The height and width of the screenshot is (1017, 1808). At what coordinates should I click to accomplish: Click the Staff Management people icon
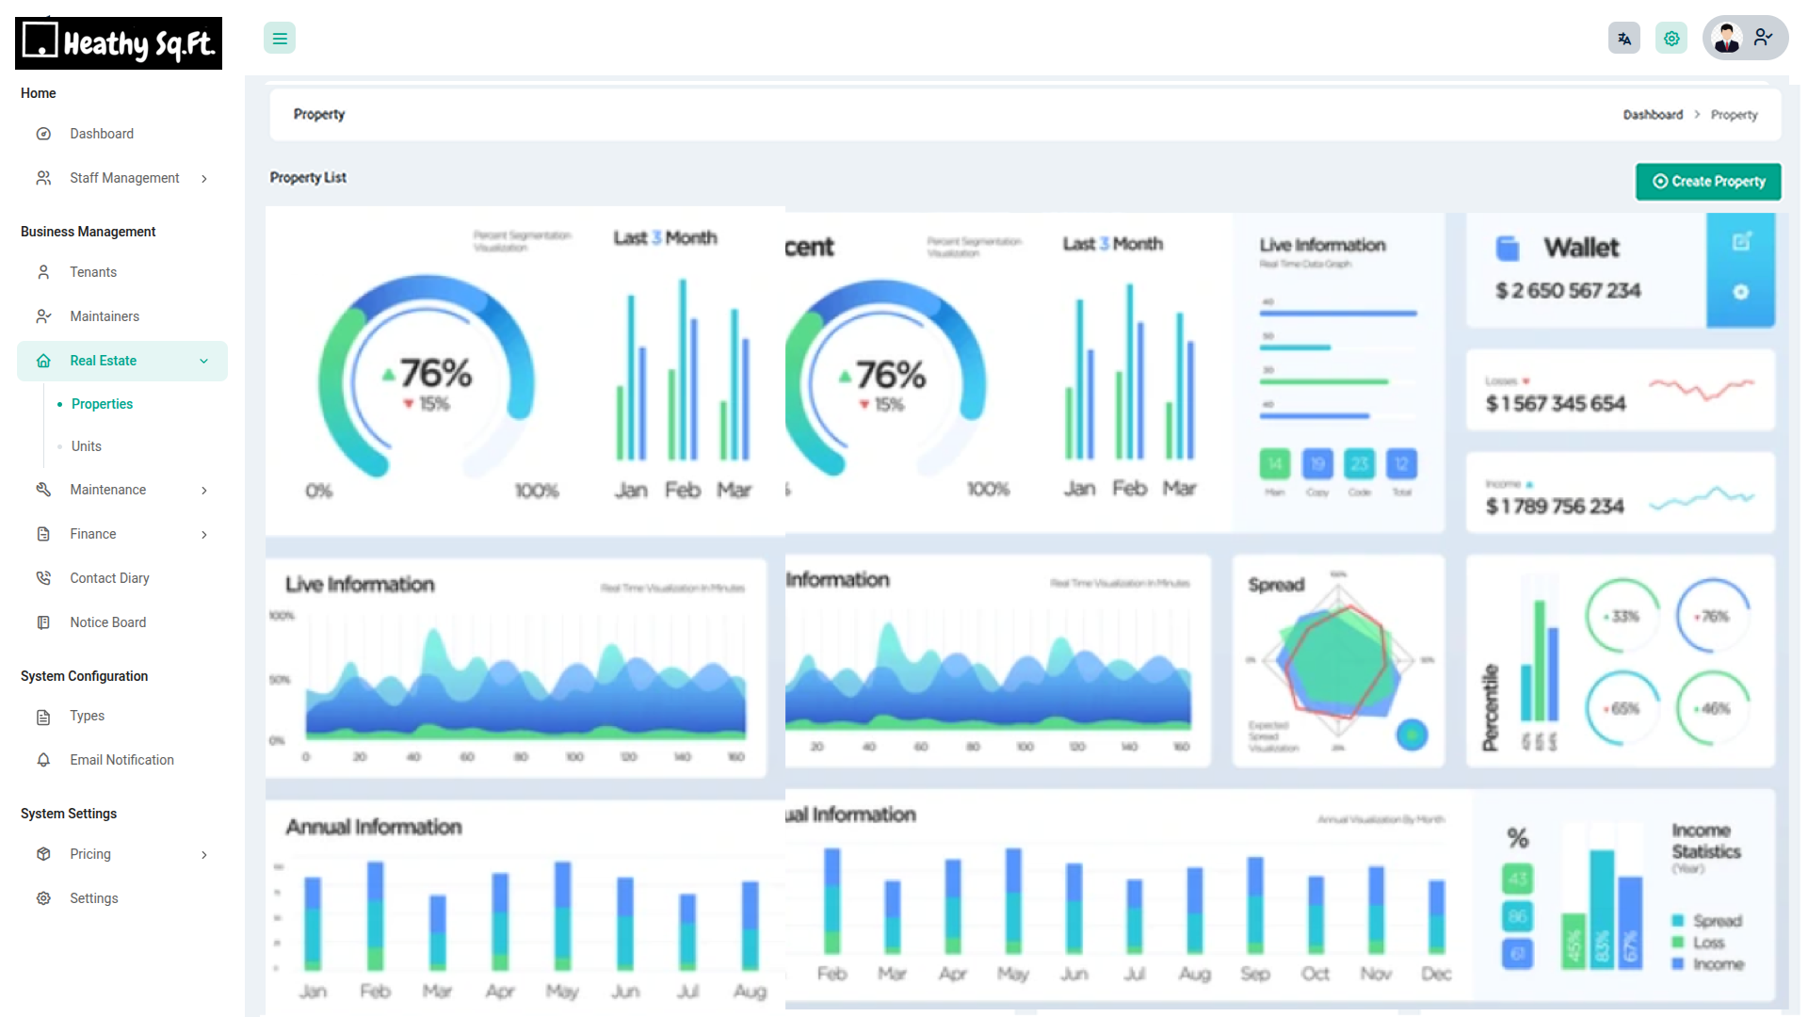click(43, 178)
